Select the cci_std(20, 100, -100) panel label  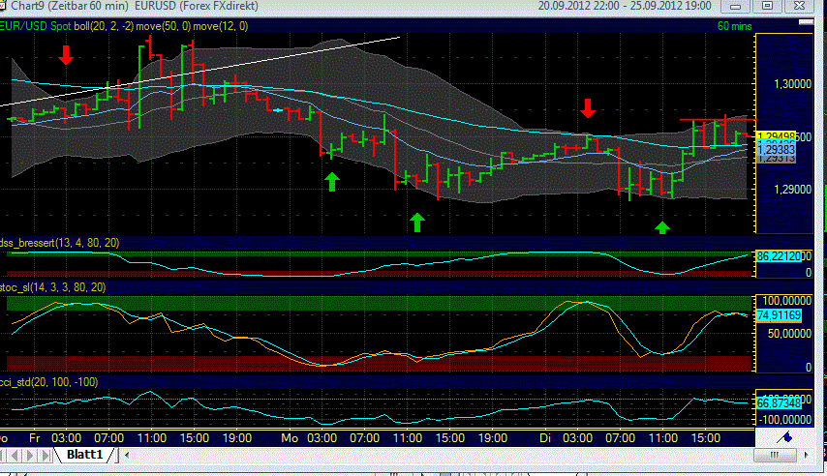[x=49, y=382]
